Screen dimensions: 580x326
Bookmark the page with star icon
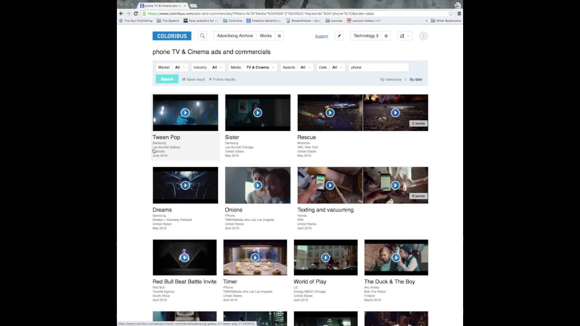pyautogui.click(x=451, y=14)
